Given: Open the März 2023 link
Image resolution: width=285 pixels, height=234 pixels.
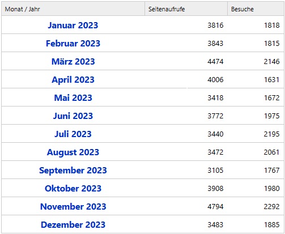Looking at the screenshot, I should [x=73, y=61].
